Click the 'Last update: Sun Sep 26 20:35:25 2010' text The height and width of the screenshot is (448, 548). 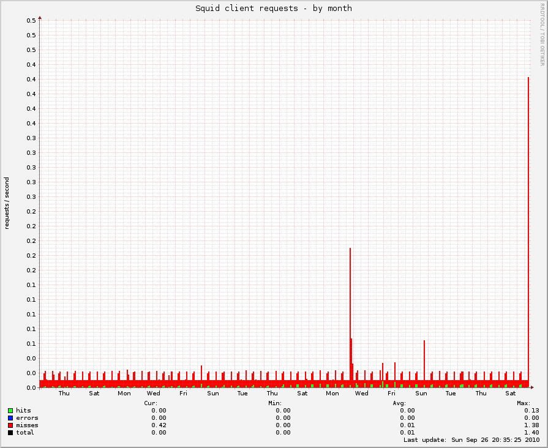pyautogui.click(x=471, y=440)
